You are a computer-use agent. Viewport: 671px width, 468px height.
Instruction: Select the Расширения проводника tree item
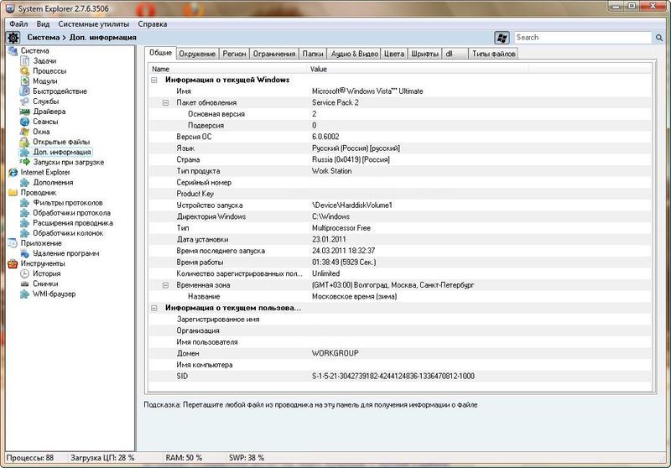click(73, 223)
